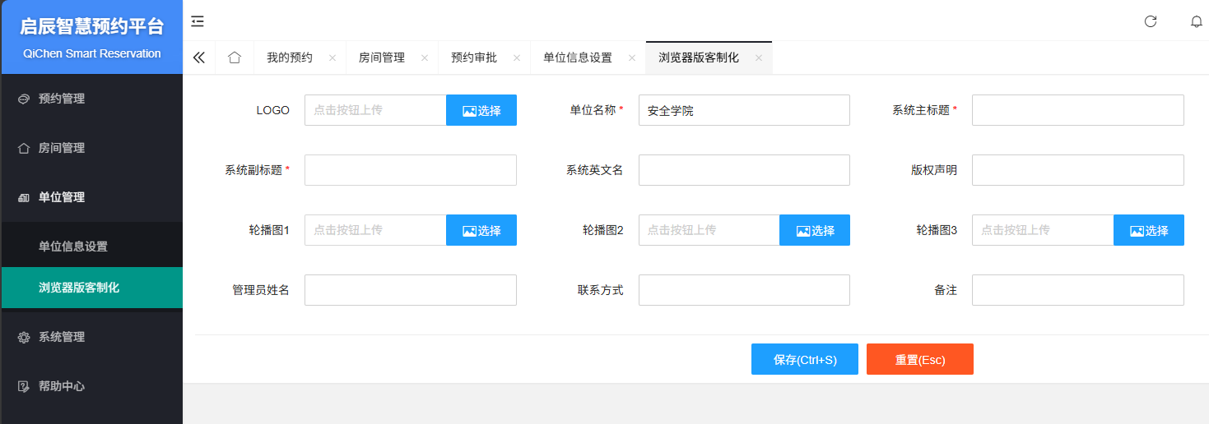The width and height of the screenshot is (1209, 424).
Task: Click LOGO image select button
Action: click(481, 111)
